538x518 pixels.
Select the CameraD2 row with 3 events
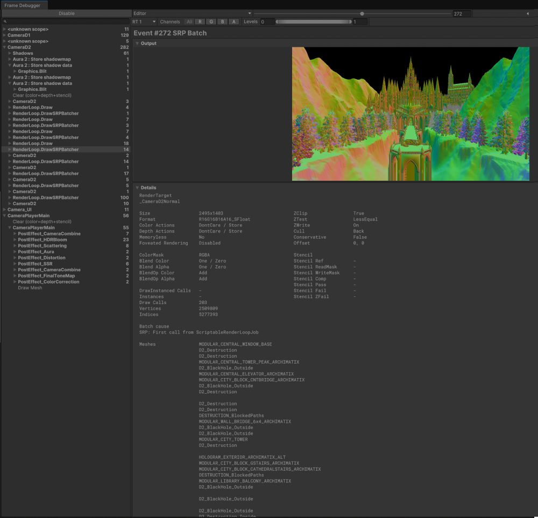click(66, 101)
